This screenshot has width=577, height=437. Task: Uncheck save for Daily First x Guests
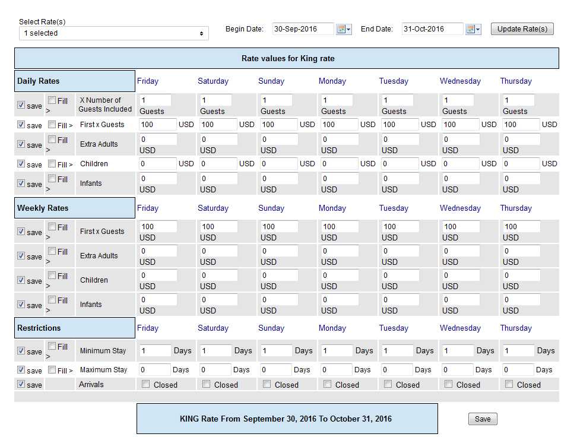[x=21, y=124]
